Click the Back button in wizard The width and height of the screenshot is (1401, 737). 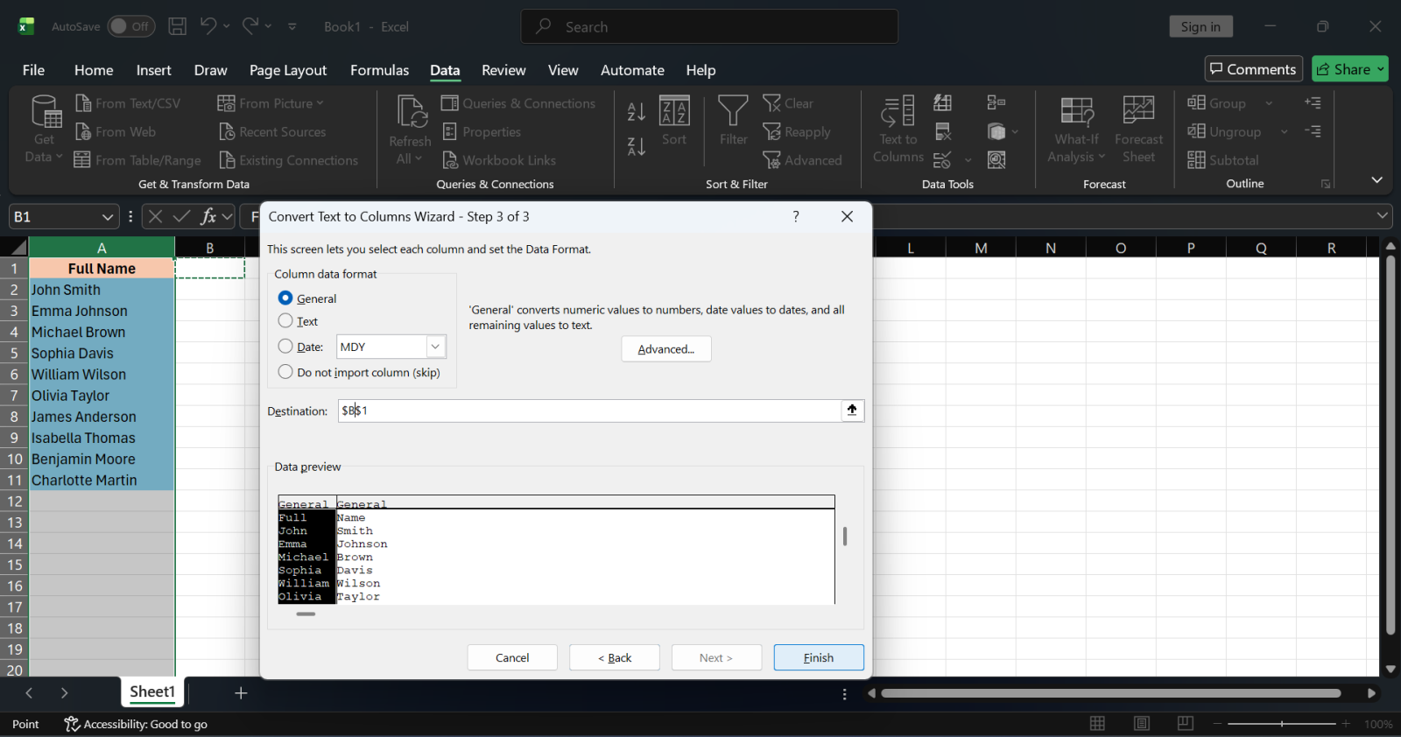[x=615, y=657]
